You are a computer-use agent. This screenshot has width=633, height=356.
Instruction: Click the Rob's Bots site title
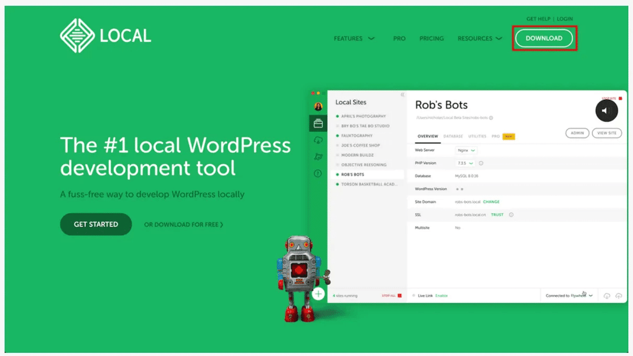(442, 105)
